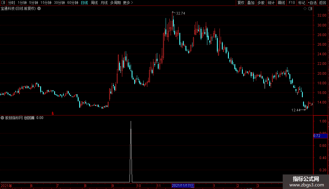329x189 pixels.
Task: Click the 返回 back button
Action: [323, 3]
